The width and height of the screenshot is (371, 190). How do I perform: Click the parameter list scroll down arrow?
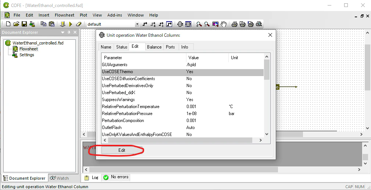coord(267,134)
